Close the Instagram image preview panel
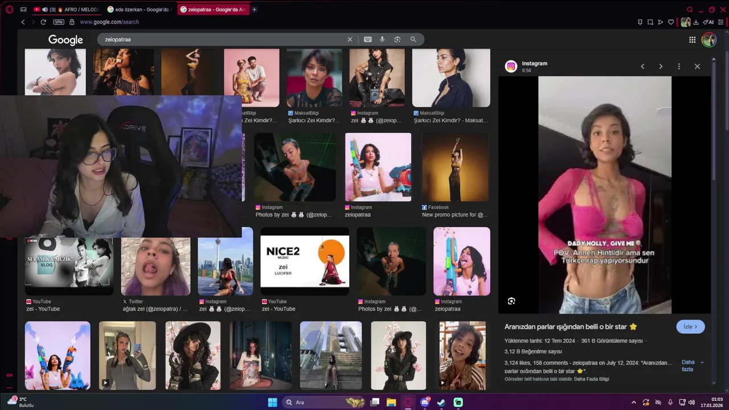The height and width of the screenshot is (410, 729). [x=697, y=67]
